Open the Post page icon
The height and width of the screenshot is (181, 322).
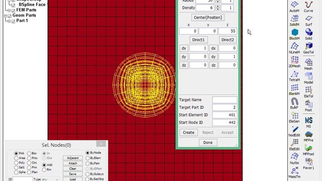click(308, 106)
